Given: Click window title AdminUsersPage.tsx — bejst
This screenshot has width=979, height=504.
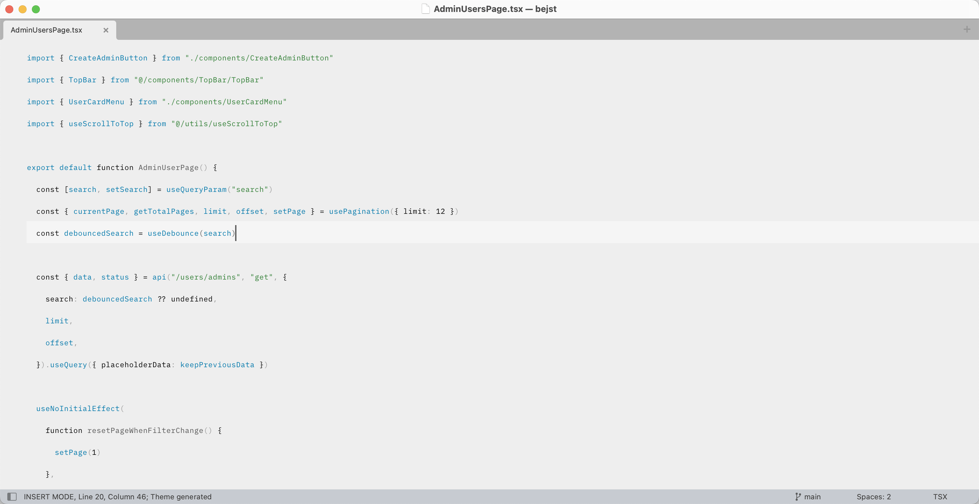Looking at the screenshot, I should tap(495, 9).
